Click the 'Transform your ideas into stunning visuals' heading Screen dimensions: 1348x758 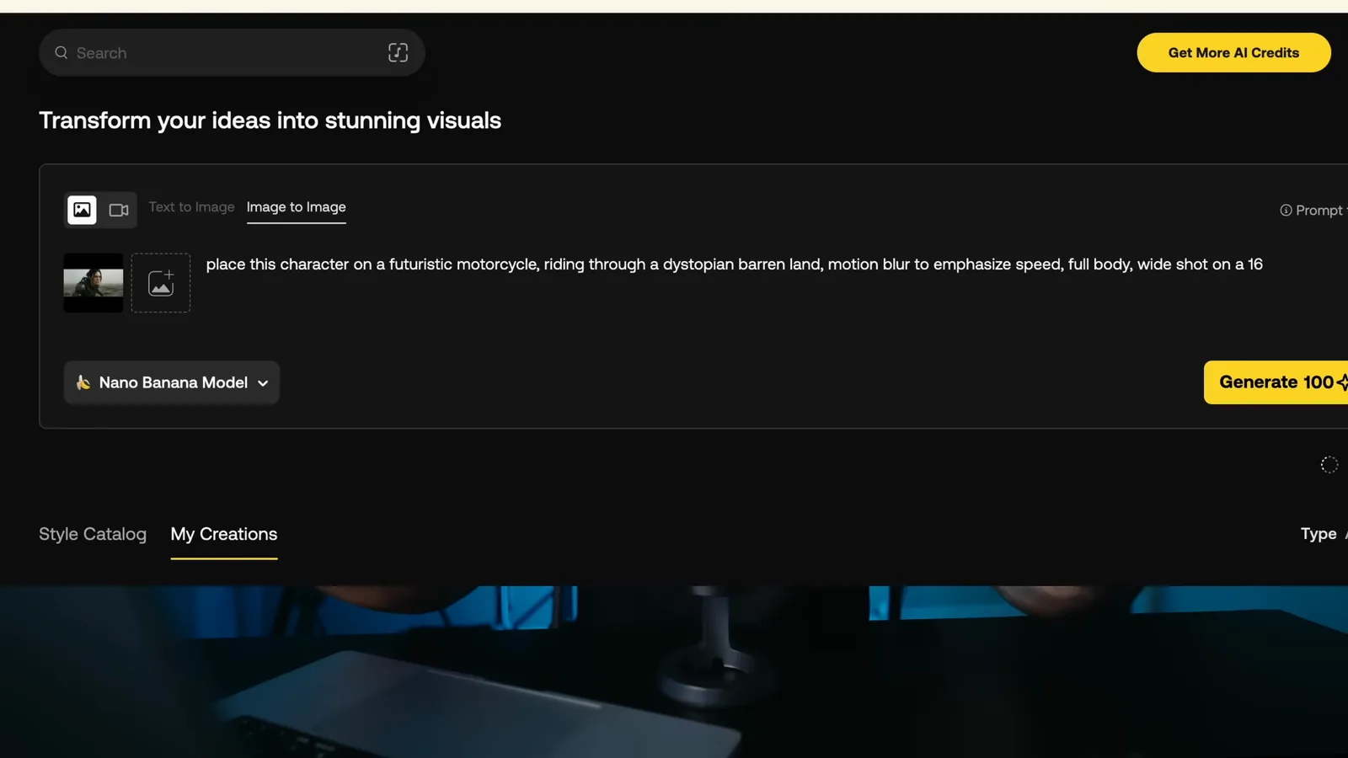click(x=270, y=120)
